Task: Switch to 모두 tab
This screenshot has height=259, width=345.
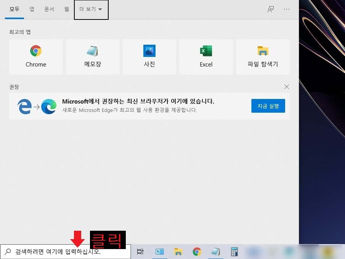Action: [x=14, y=9]
